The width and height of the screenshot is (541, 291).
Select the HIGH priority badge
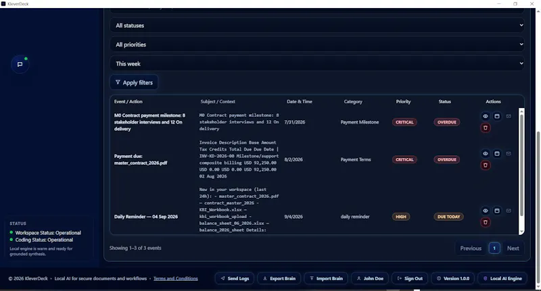point(401,217)
